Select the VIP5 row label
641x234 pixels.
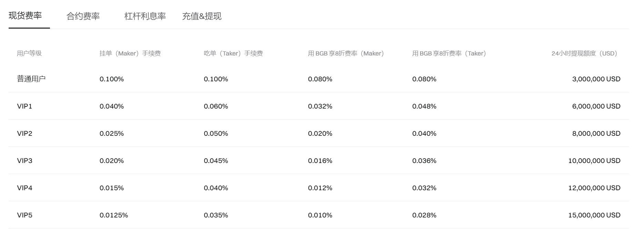pyautogui.click(x=24, y=215)
